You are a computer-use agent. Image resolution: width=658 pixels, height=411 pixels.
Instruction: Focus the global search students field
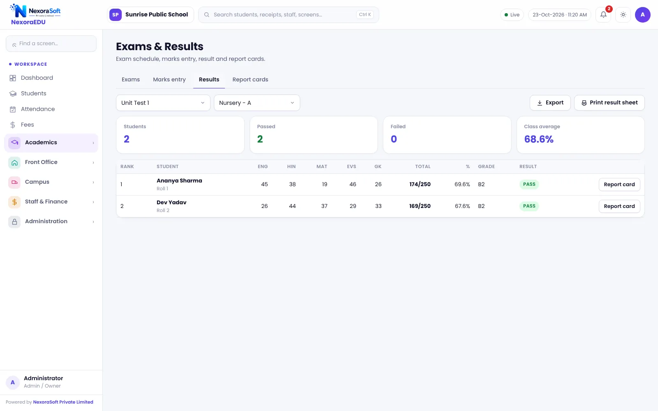(x=289, y=15)
